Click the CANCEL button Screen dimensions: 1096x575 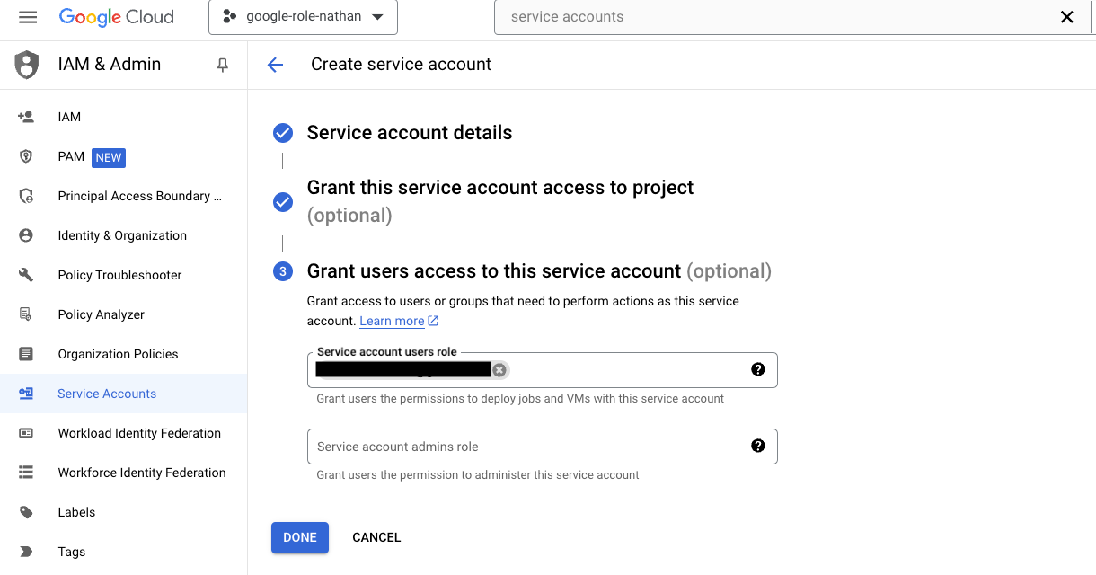click(376, 537)
